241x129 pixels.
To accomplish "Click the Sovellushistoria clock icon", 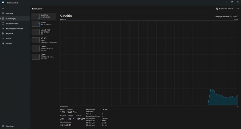I will [3, 23].
